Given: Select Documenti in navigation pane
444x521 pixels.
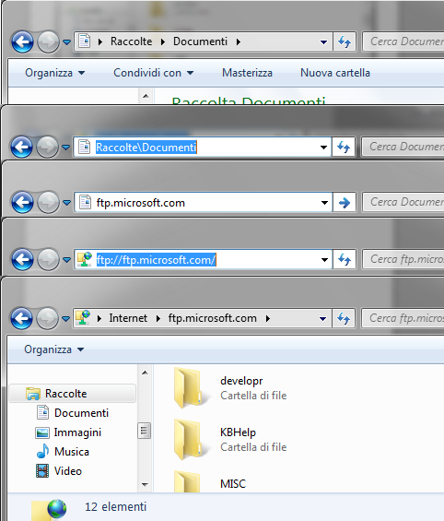Looking at the screenshot, I should [81, 413].
